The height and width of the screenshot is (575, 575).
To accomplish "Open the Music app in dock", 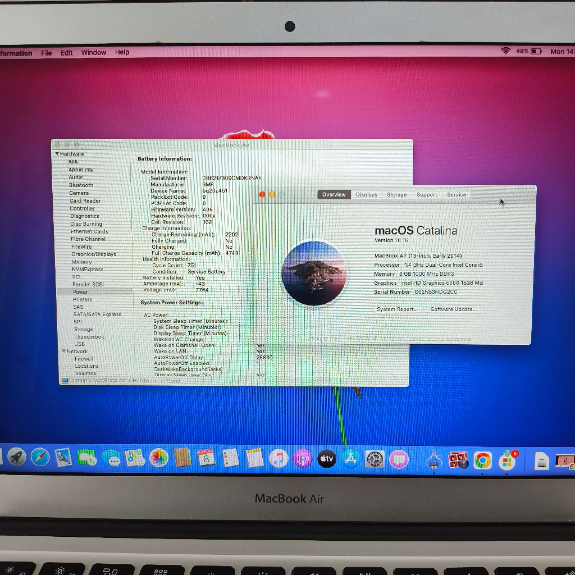I will pyautogui.click(x=279, y=458).
